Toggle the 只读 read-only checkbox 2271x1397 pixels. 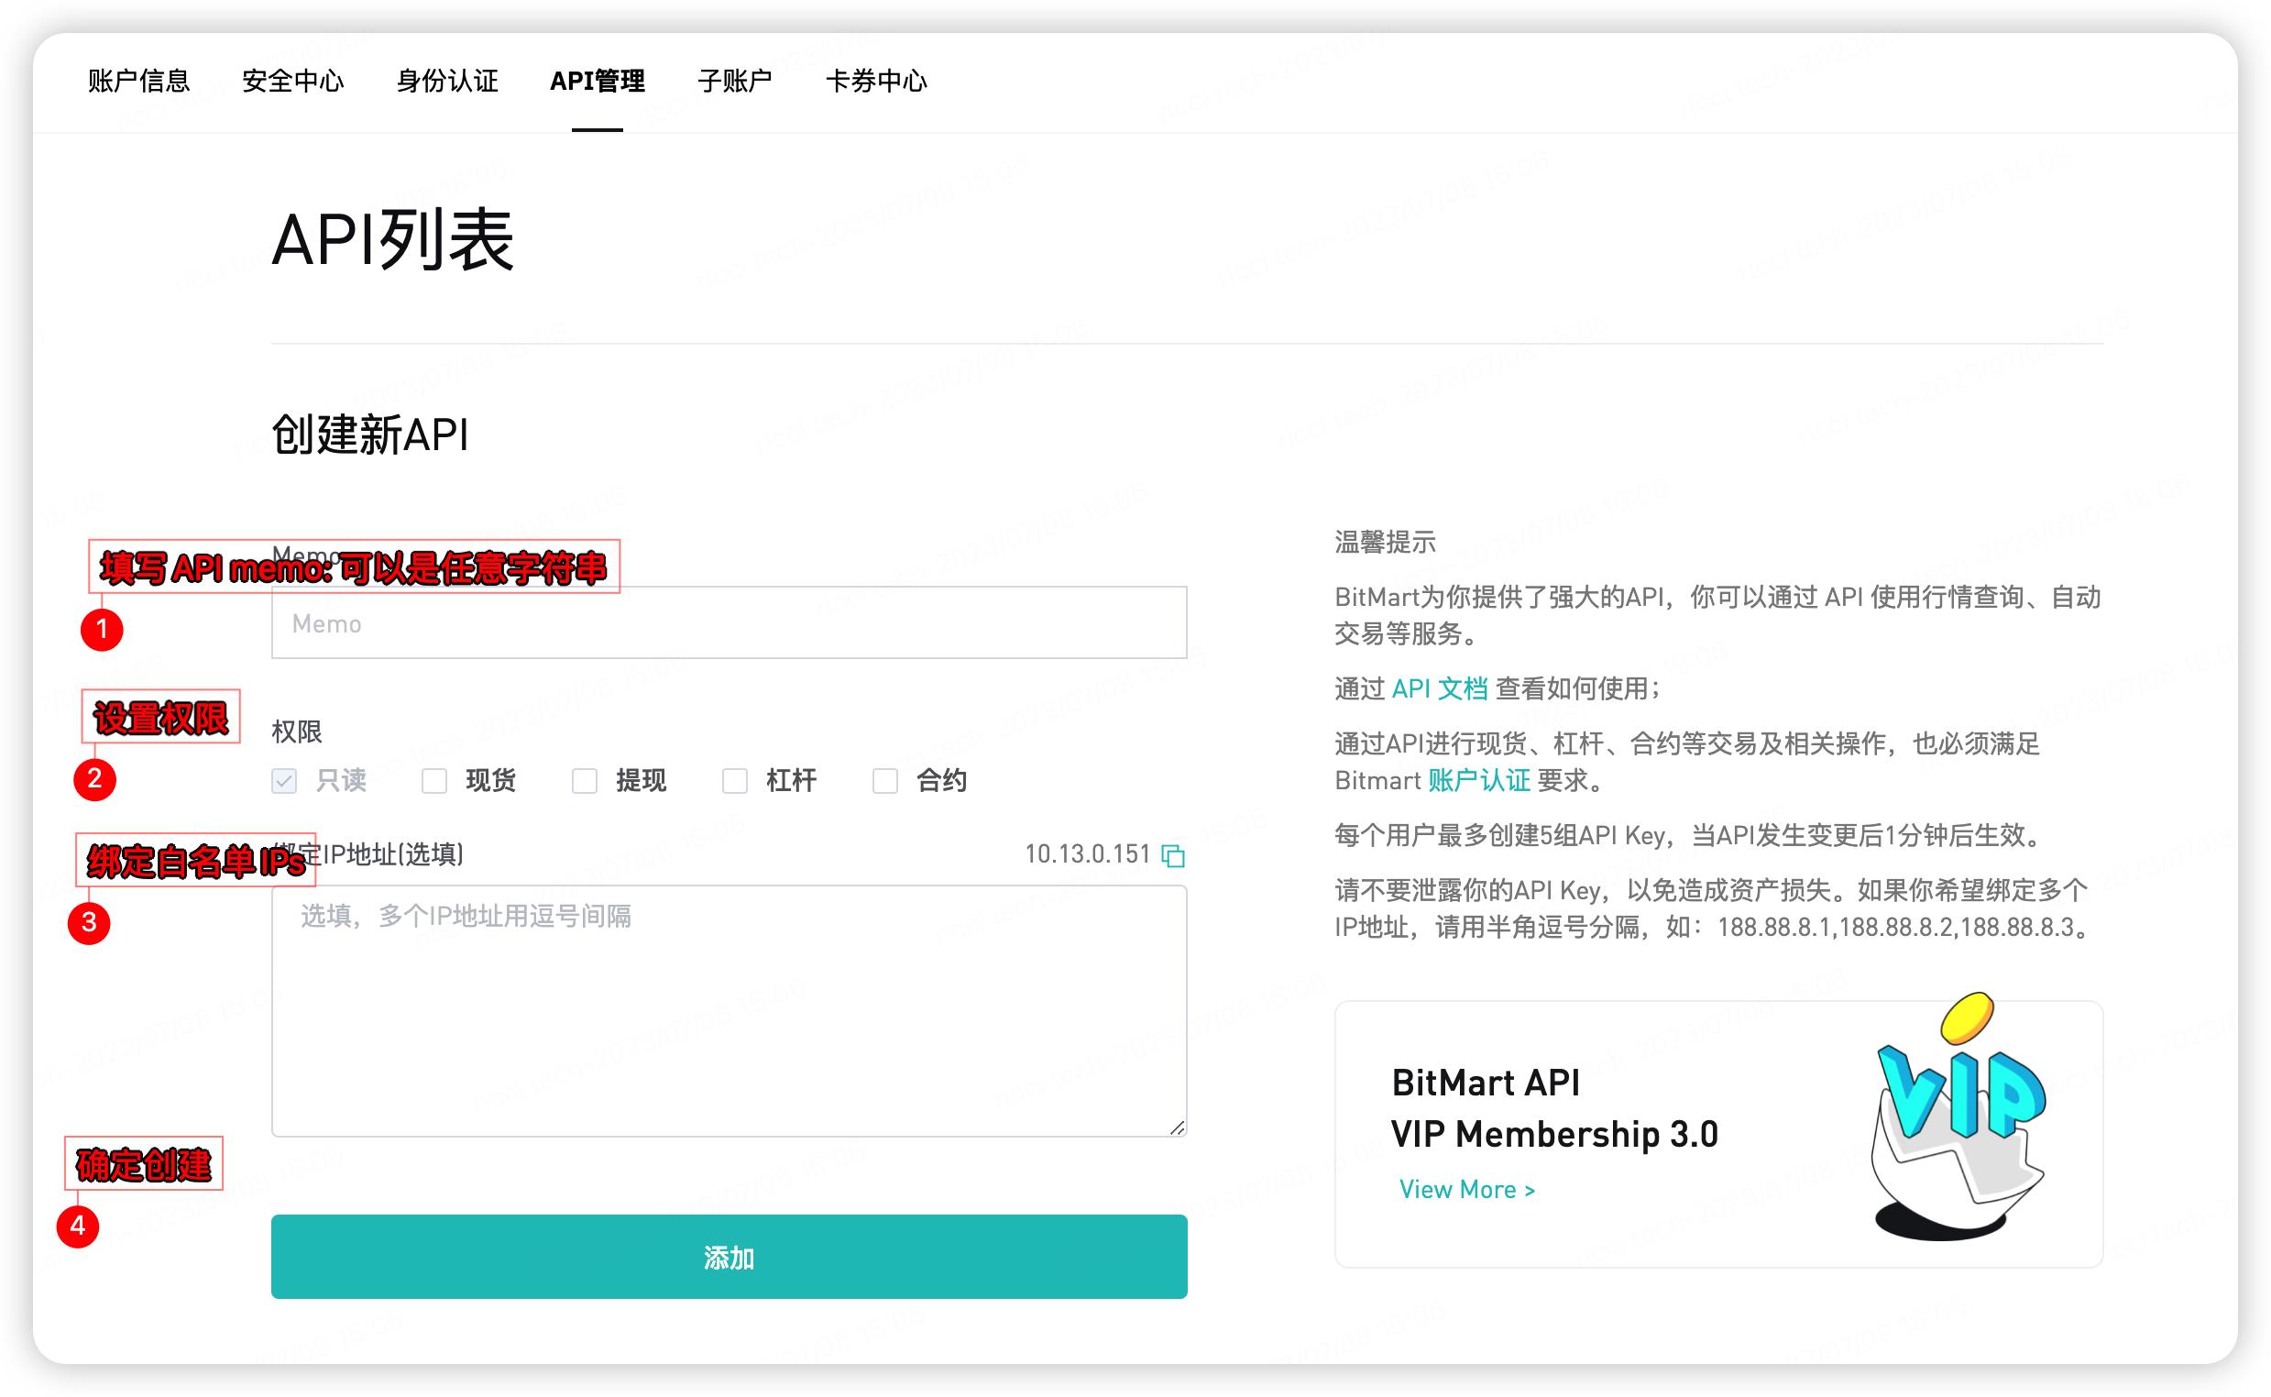pos(284,781)
